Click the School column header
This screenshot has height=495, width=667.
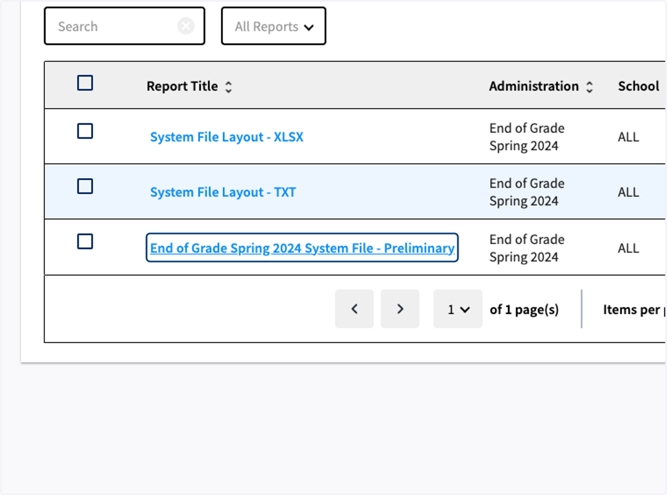(x=639, y=87)
